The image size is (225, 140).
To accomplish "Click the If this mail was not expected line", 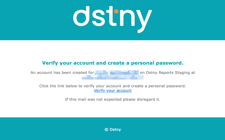I will [112, 99].
